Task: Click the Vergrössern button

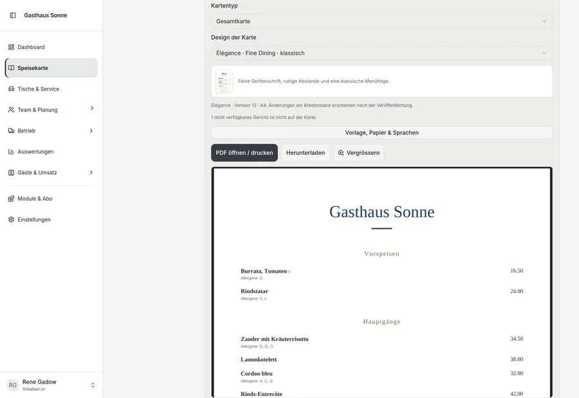Action: click(358, 153)
